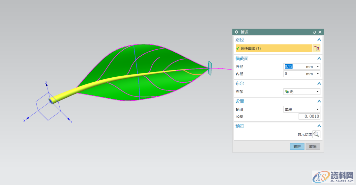Click the cyan plane handle at leaf tip

point(210,68)
